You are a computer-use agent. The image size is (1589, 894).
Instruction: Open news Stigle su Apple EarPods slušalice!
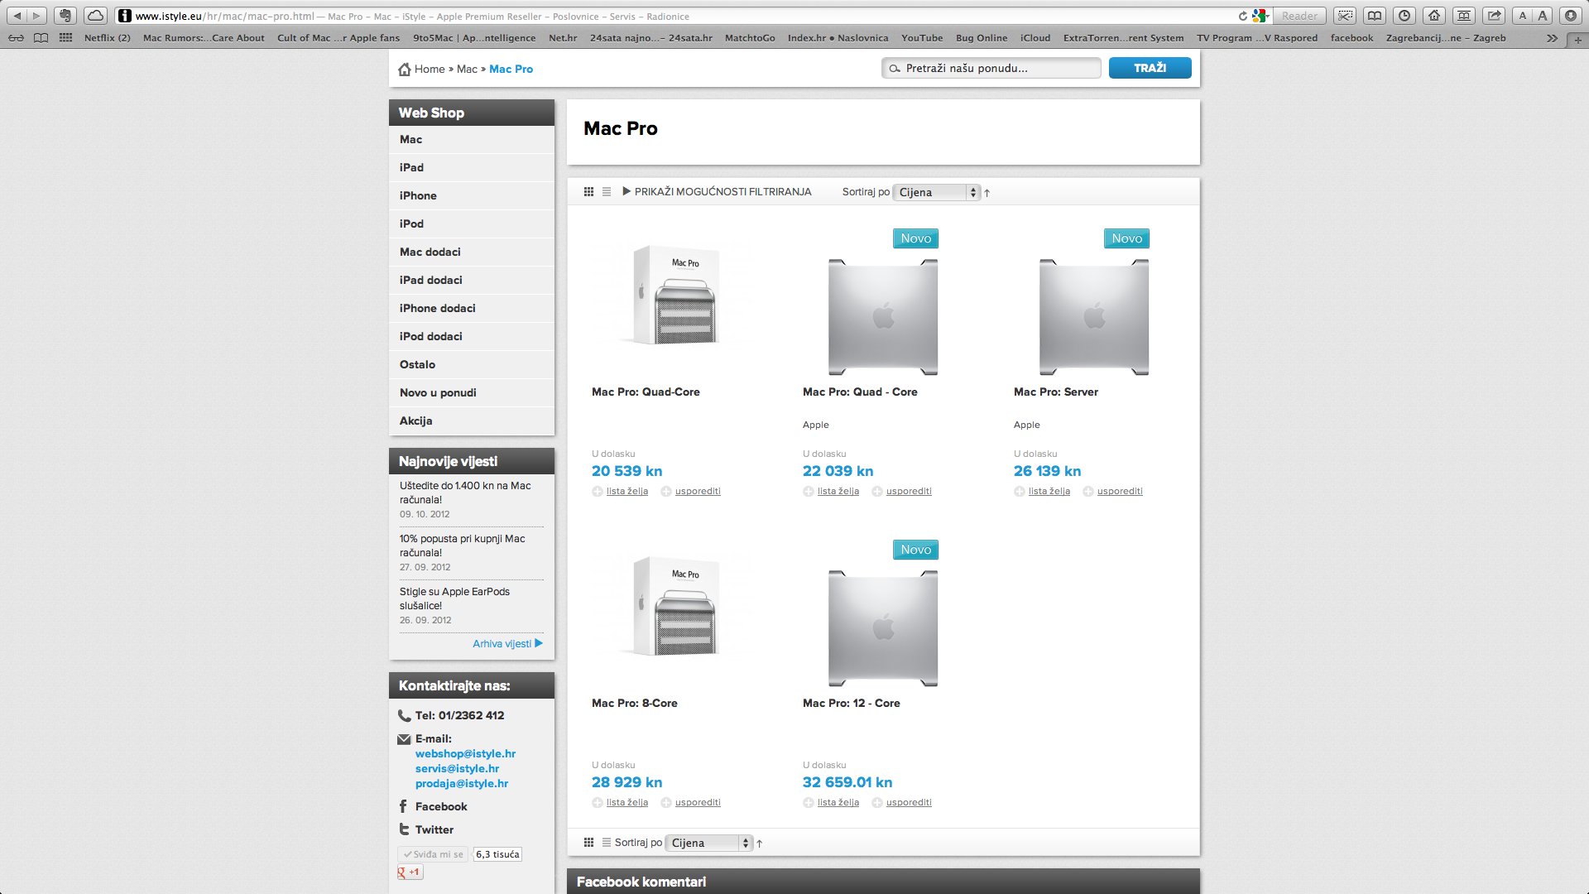pyautogui.click(x=454, y=598)
